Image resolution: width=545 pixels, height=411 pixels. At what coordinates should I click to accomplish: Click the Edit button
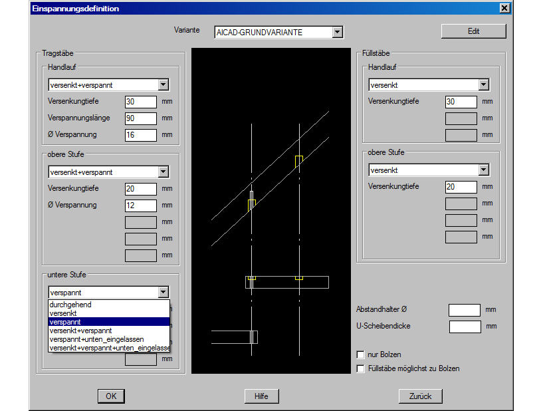coord(473,31)
